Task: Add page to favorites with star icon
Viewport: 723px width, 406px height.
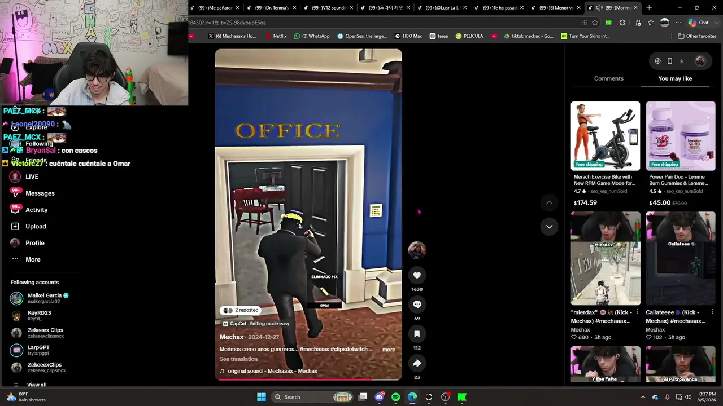Action: (x=595, y=23)
